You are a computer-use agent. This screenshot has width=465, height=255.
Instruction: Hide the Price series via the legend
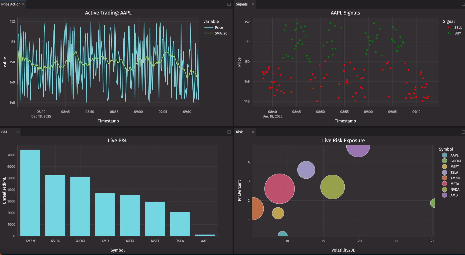pos(219,28)
